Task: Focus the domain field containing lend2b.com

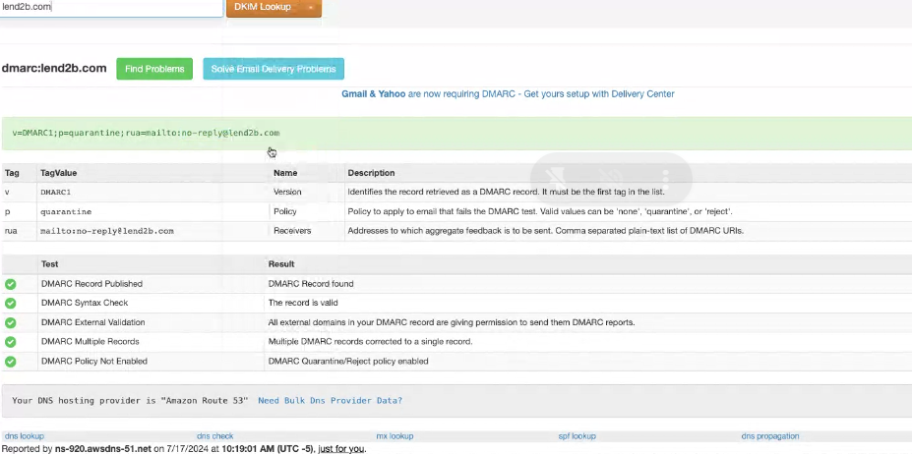Action: click(x=111, y=8)
